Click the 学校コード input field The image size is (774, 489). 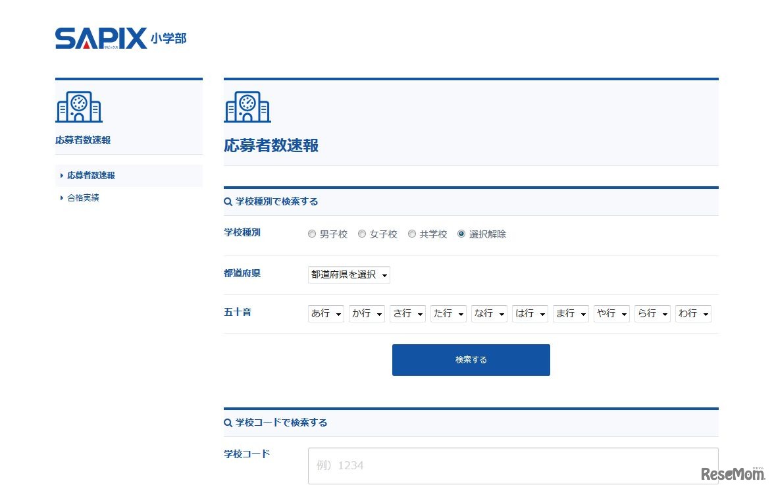click(513, 465)
